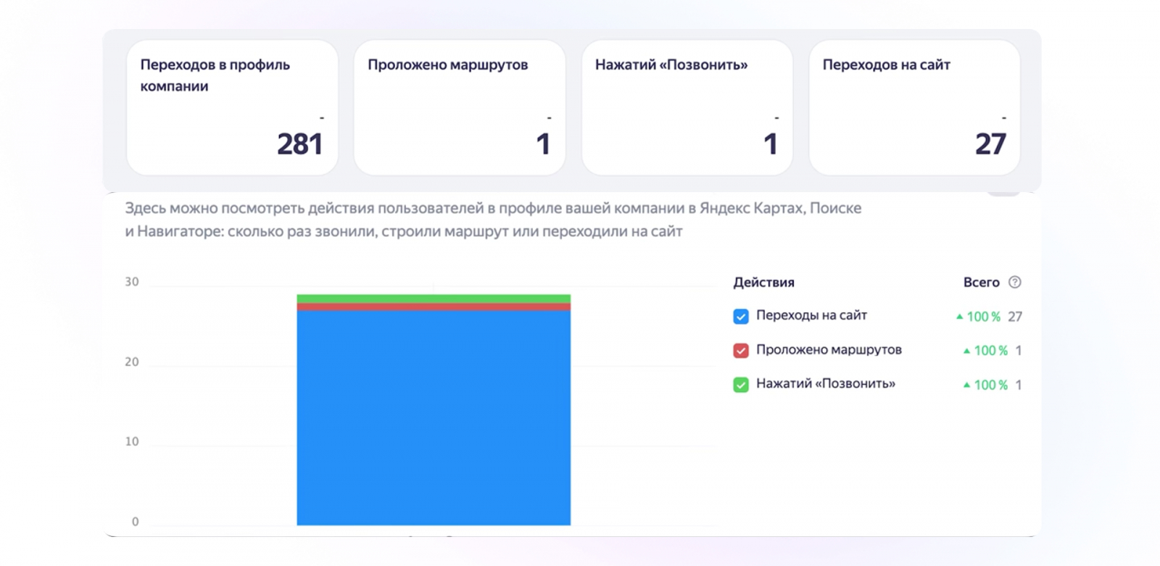
Task: Open the Переходов в профиль компании card
Action: tap(232, 107)
